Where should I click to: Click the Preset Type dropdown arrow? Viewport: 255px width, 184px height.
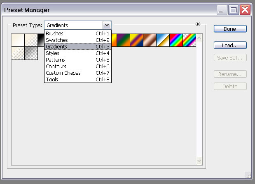click(x=107, y=25)
